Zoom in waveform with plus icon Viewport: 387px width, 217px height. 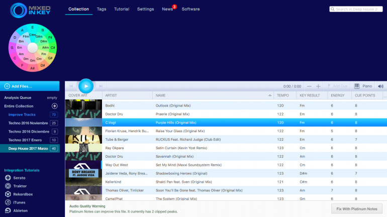pos(318,86)
